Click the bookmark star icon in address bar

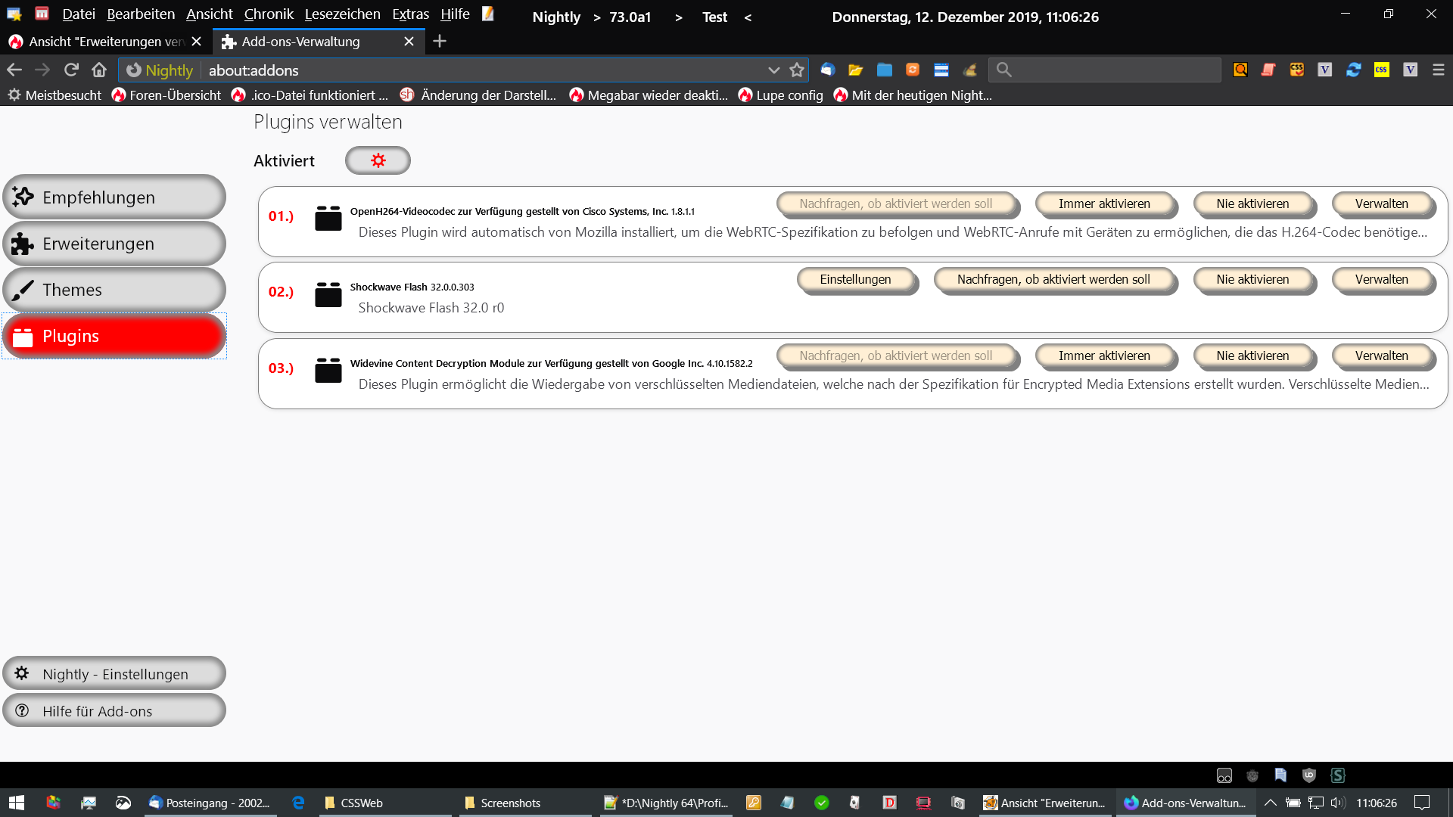coord(796,70)
